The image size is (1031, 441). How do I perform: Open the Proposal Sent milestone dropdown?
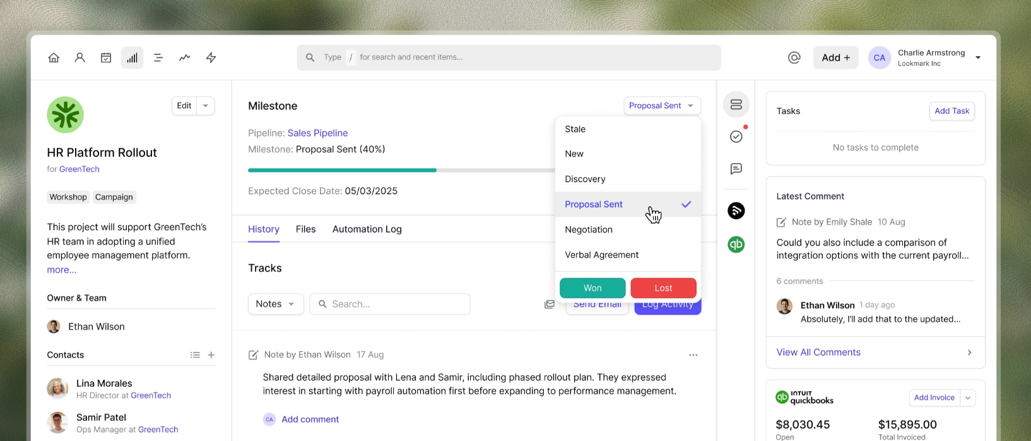pyautogui.click(x=662, y=106)
